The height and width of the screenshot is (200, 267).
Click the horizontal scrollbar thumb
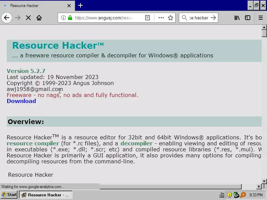coord(170,187)
